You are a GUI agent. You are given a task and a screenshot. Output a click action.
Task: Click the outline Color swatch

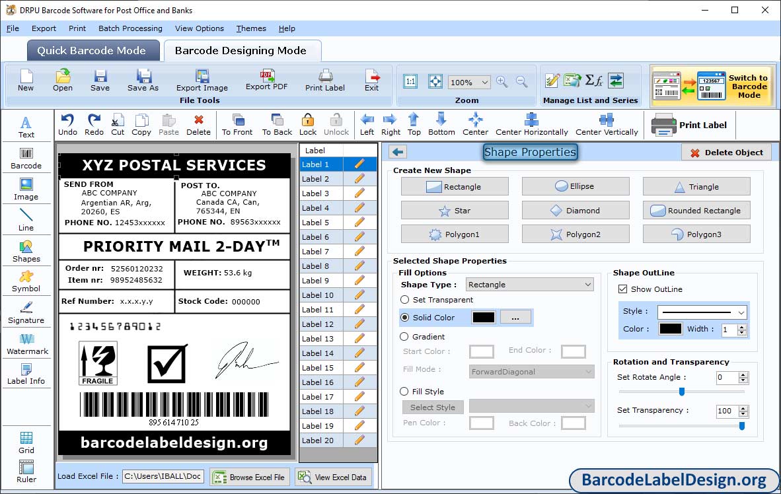(x=671, y=329)
